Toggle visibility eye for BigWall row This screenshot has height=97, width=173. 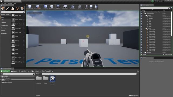pyautogui.click(x=141, y=17)
